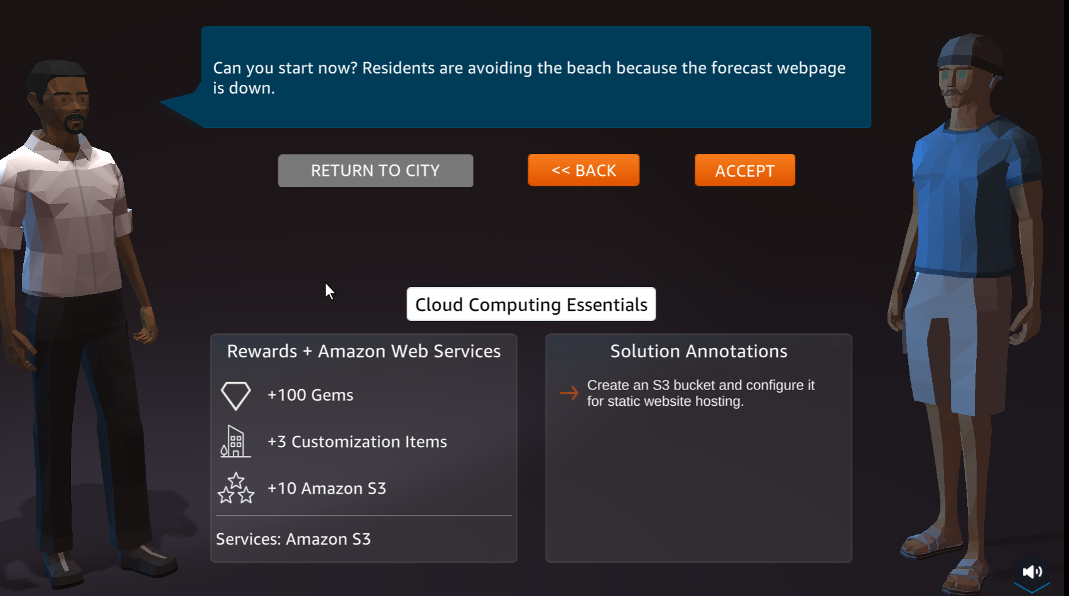This screenshot has height=596, width=1069.
Task: Go back with the << BACK button
Action: 583,170
